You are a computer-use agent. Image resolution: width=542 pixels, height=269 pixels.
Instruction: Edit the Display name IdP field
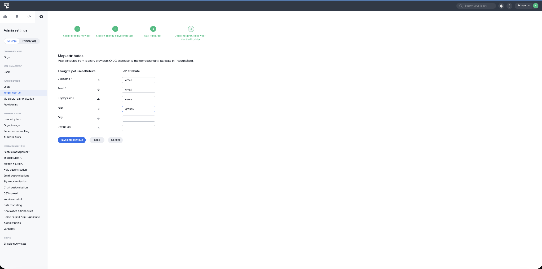[x=139, y=99]
